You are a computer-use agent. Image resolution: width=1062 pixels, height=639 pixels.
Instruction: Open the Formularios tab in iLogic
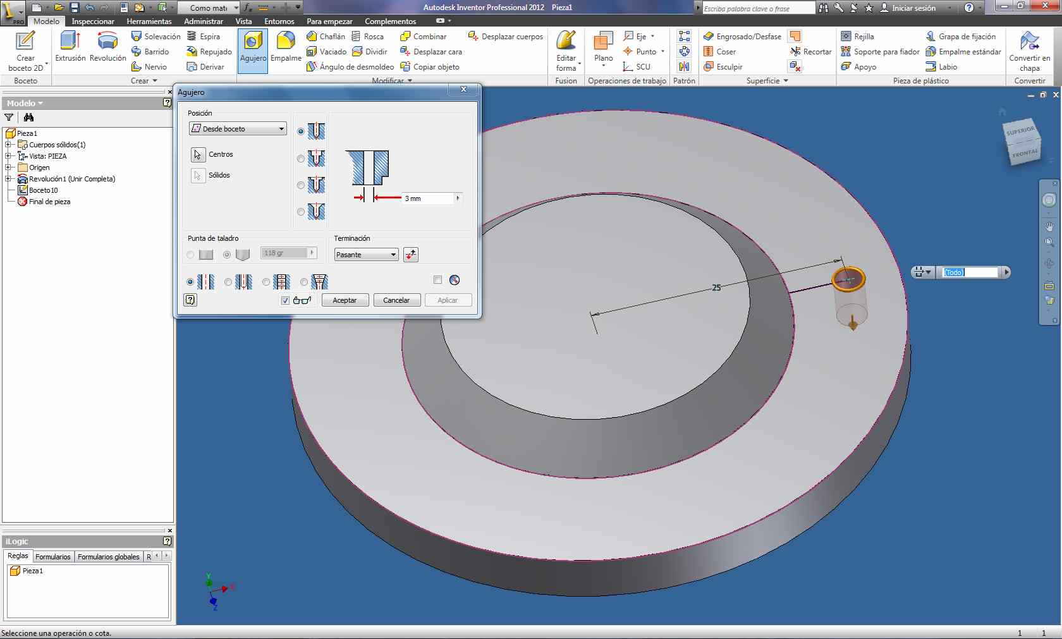click(53, 556)
